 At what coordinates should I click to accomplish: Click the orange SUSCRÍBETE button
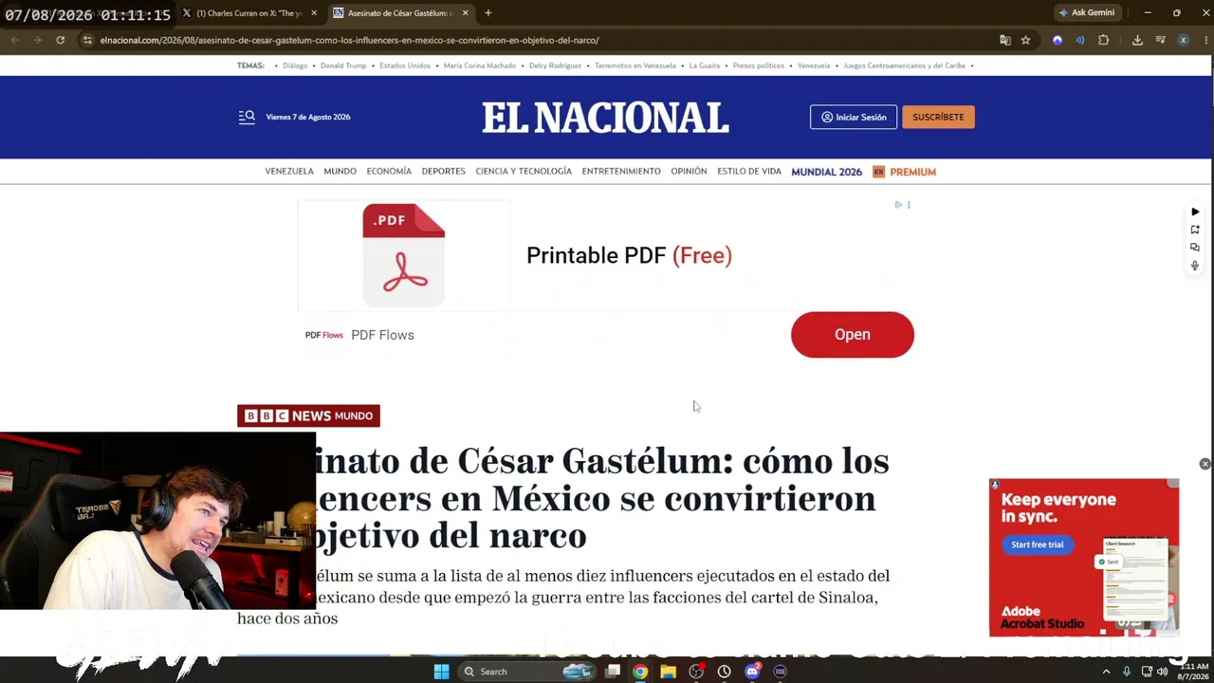938,117
